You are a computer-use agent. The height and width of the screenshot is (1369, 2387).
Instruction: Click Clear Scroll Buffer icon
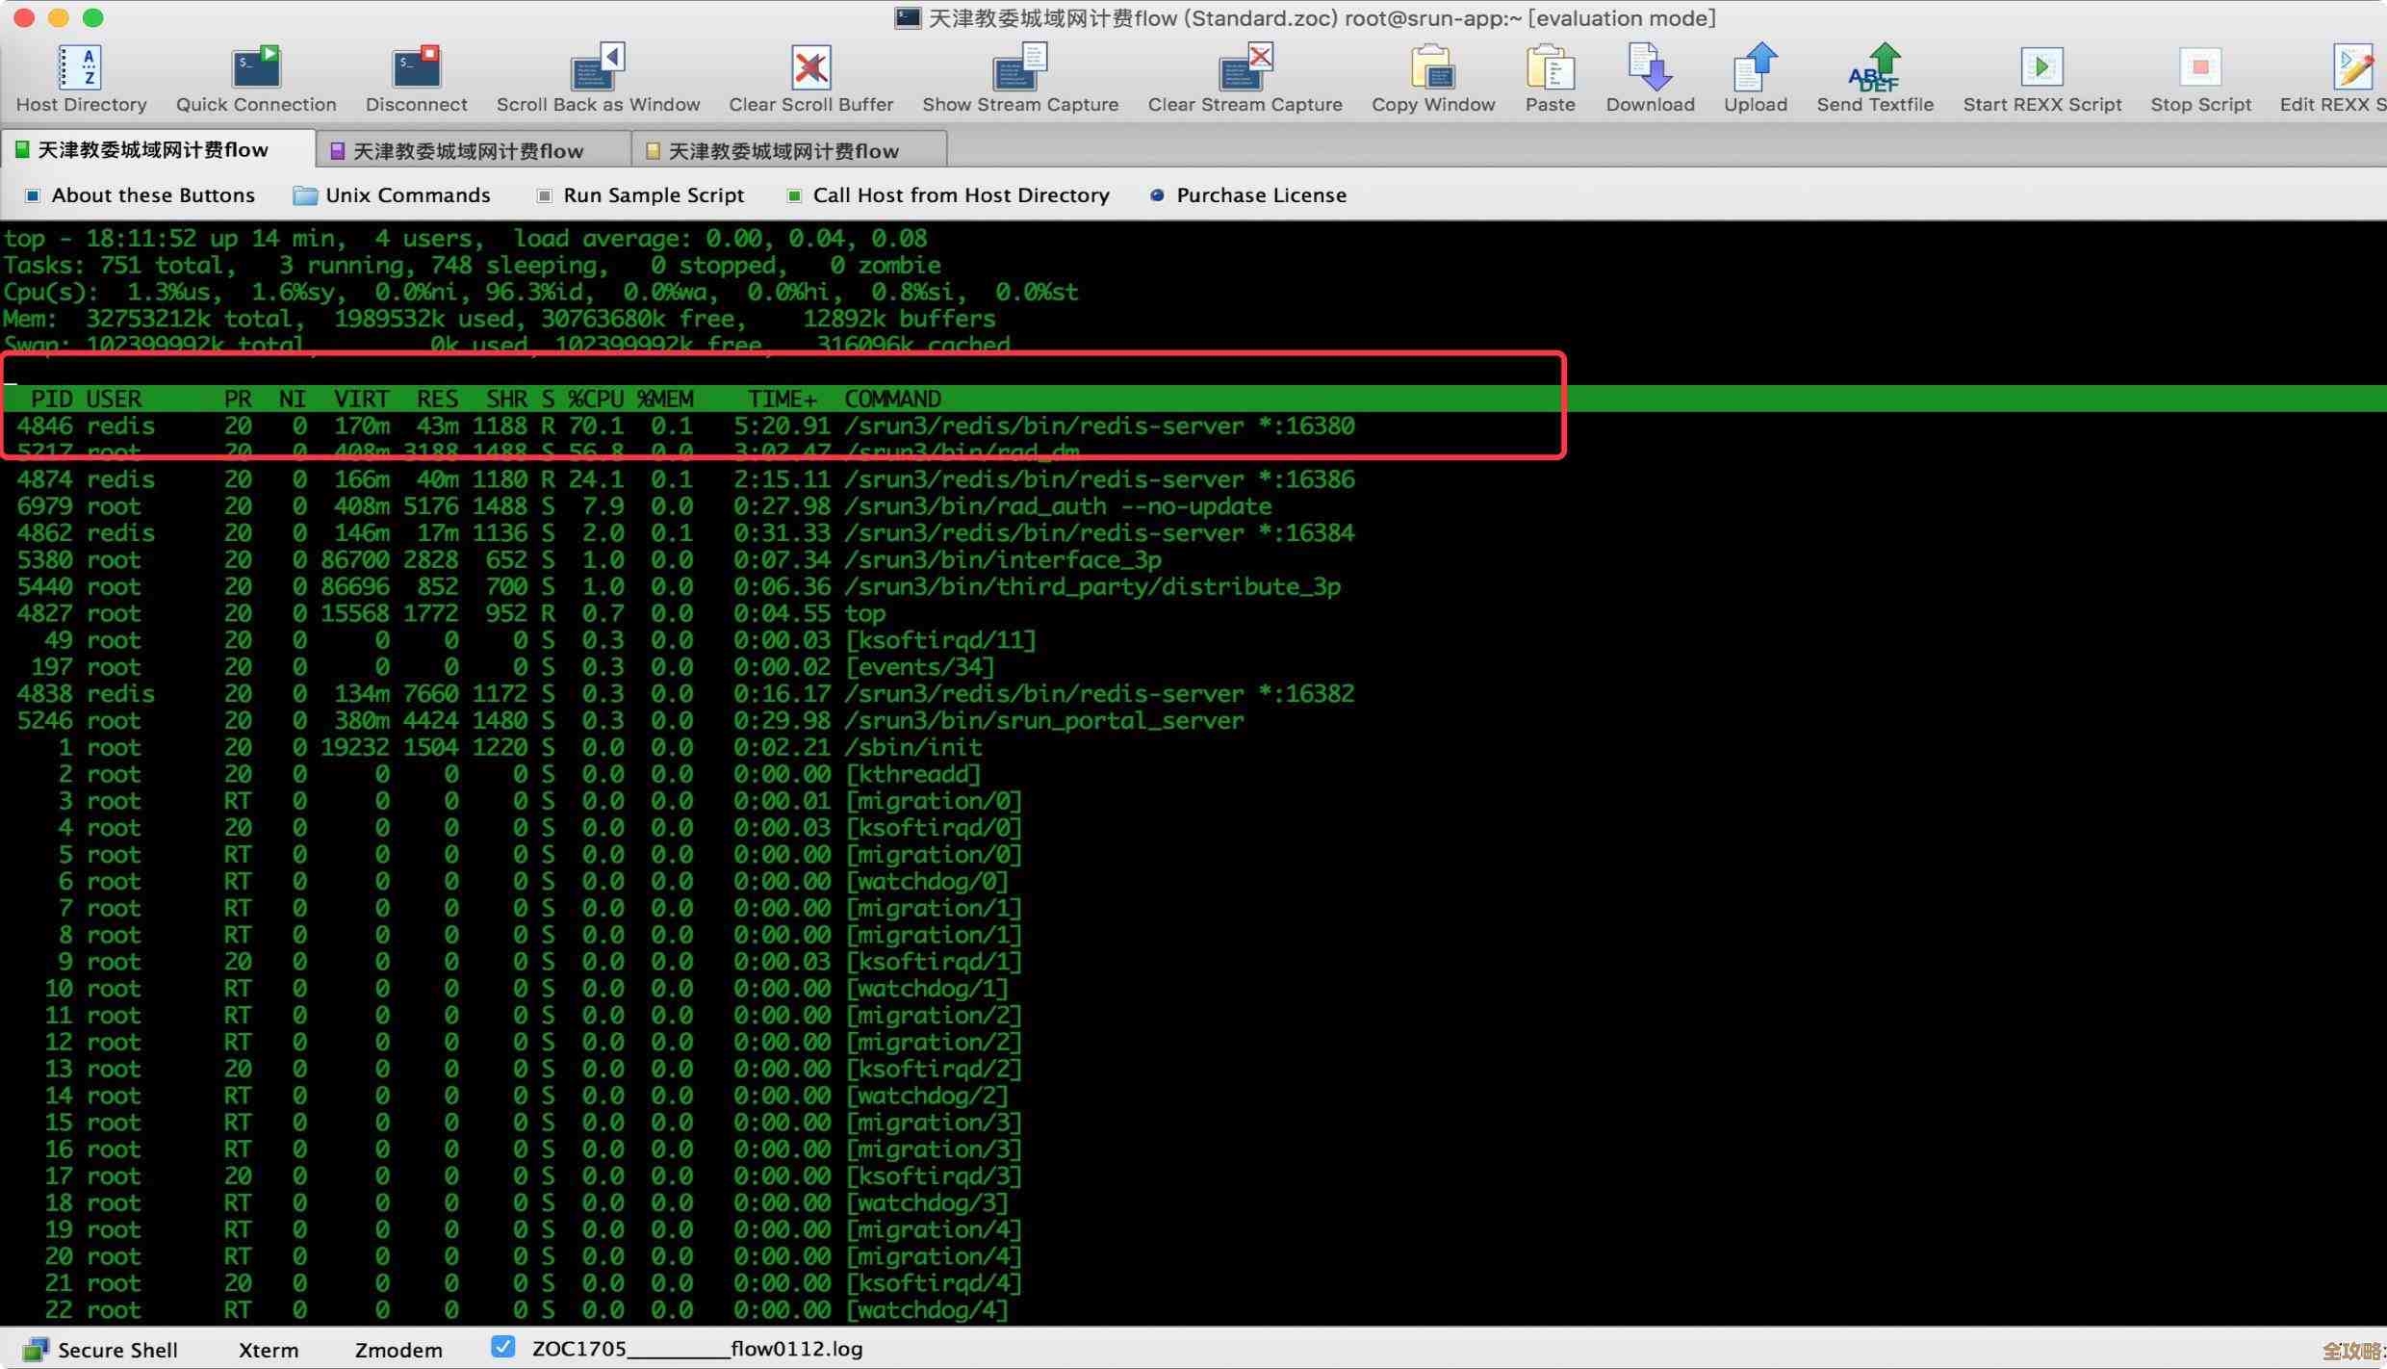[810, 69]
